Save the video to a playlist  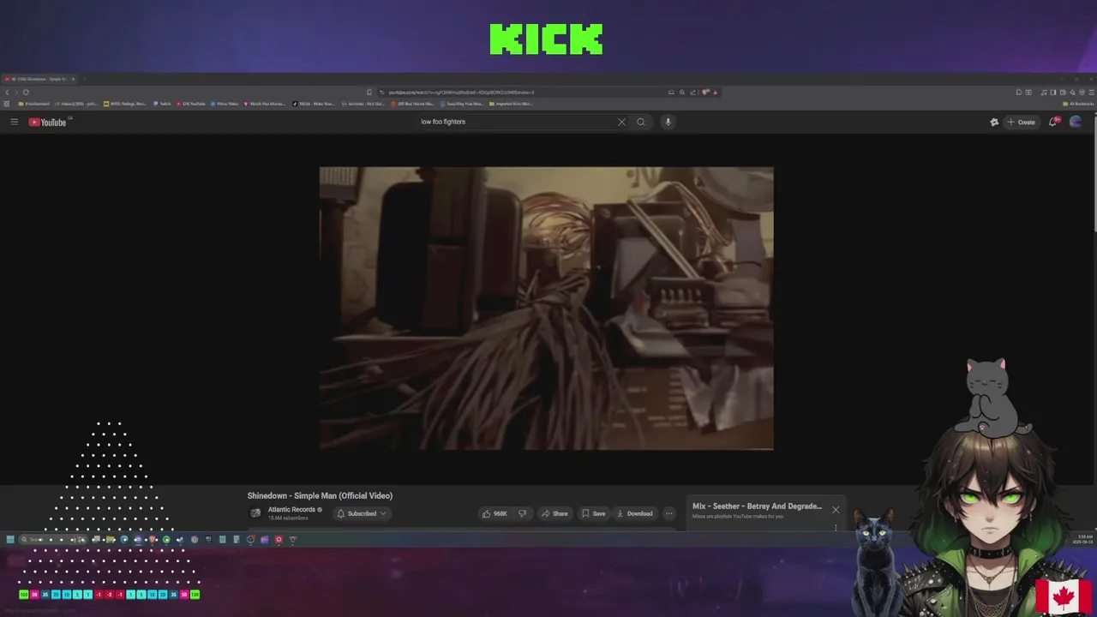(x=593, y=513)
